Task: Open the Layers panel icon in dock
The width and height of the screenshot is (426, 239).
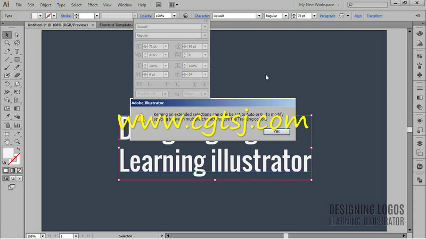Action: coord(420,143)
